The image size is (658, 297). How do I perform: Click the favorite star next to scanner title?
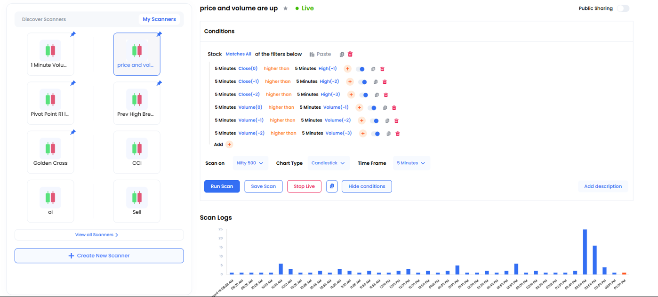(x=285, y=8)
